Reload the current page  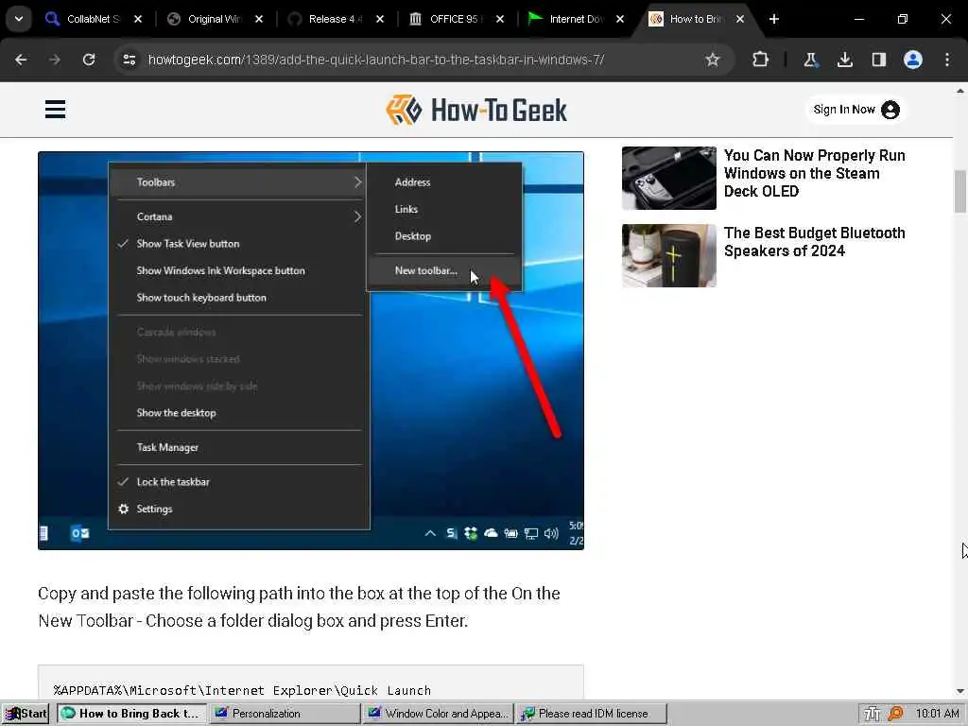coord(89,60)
